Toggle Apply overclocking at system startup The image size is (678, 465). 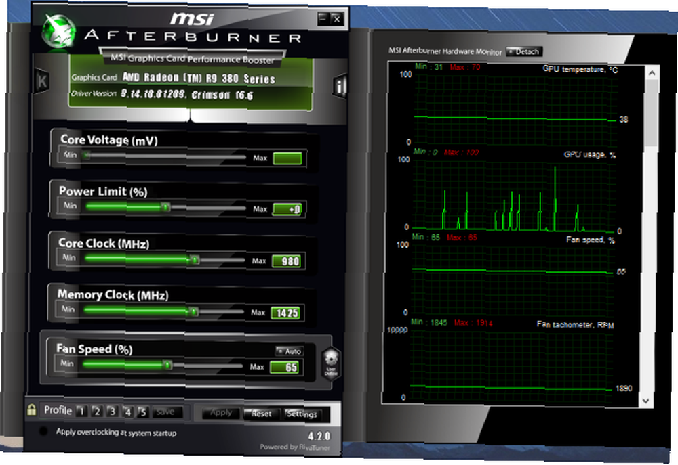[x=43, y=431]
